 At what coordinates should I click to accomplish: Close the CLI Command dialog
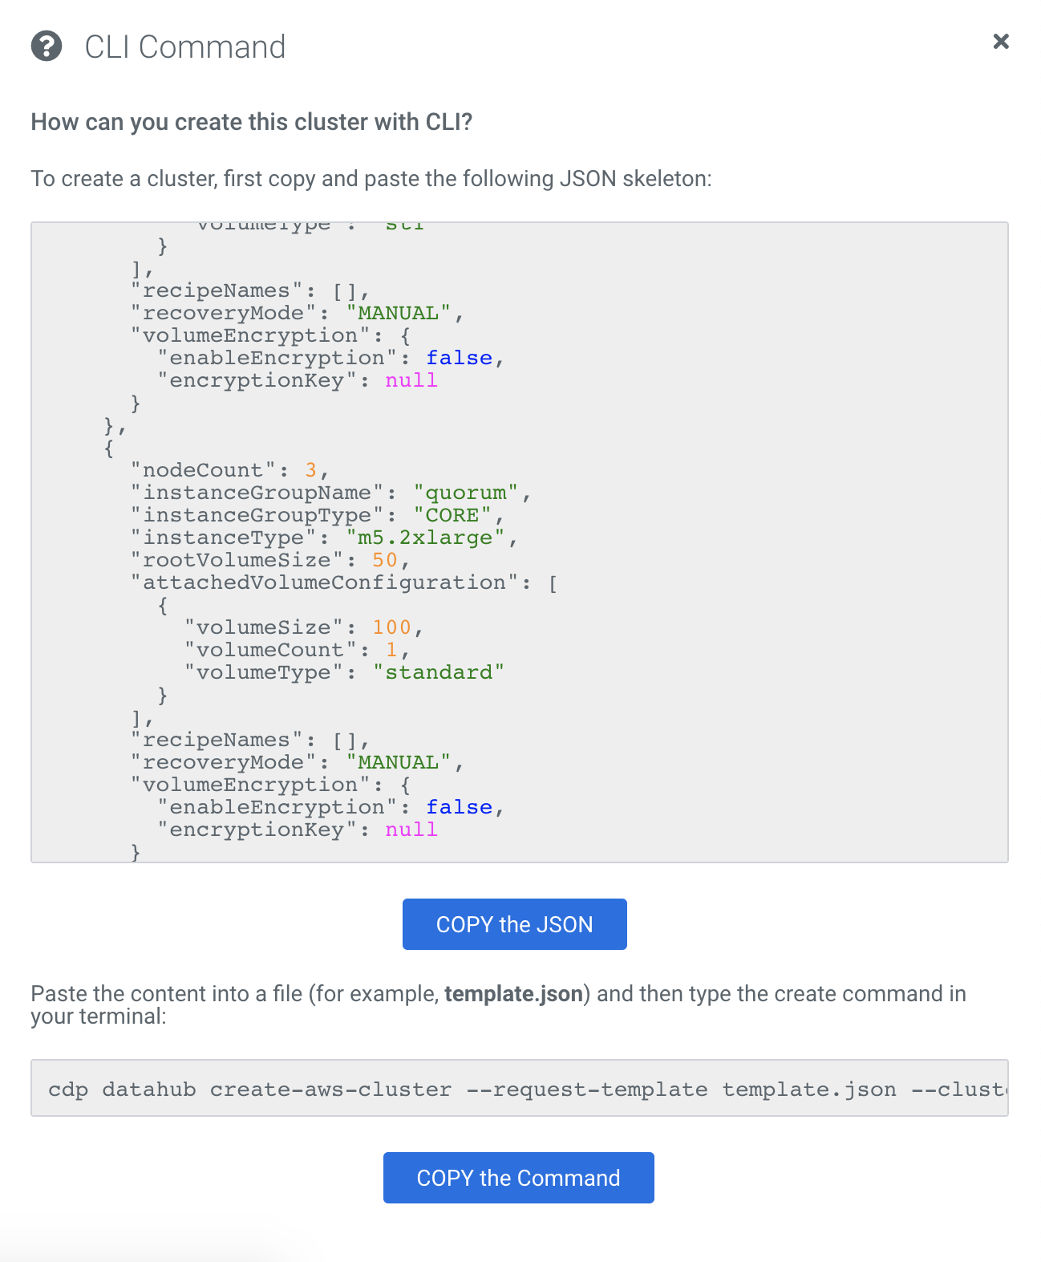1001,42
